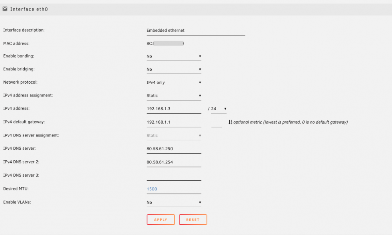
Task: Click the empty IPv4 DNS server 3 field
Action: coord(174,176)
